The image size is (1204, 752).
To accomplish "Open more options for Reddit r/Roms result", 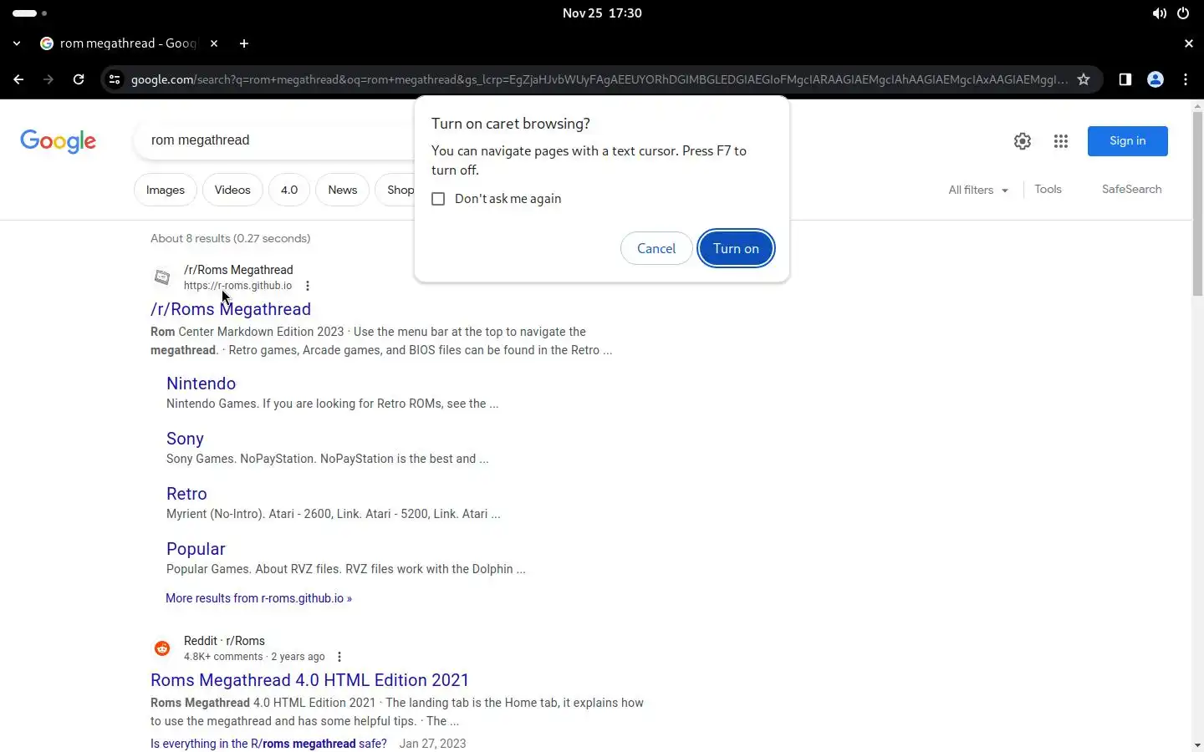I will [339, 657].
